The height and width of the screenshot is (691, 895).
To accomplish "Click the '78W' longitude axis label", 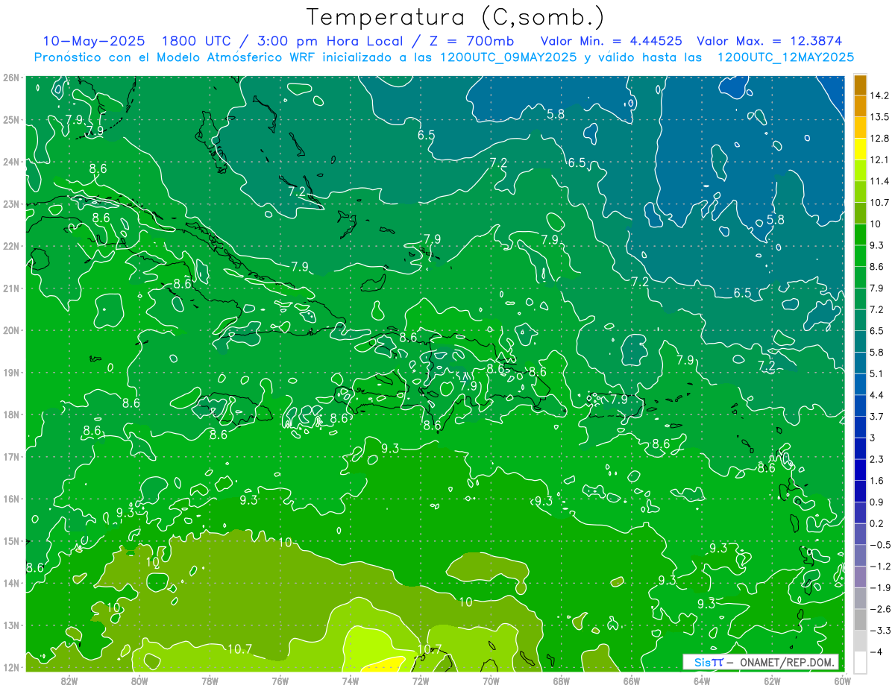I will click(210, 681).
